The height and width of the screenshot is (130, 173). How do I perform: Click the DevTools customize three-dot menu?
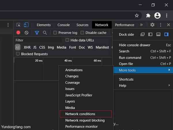point(160,25)
